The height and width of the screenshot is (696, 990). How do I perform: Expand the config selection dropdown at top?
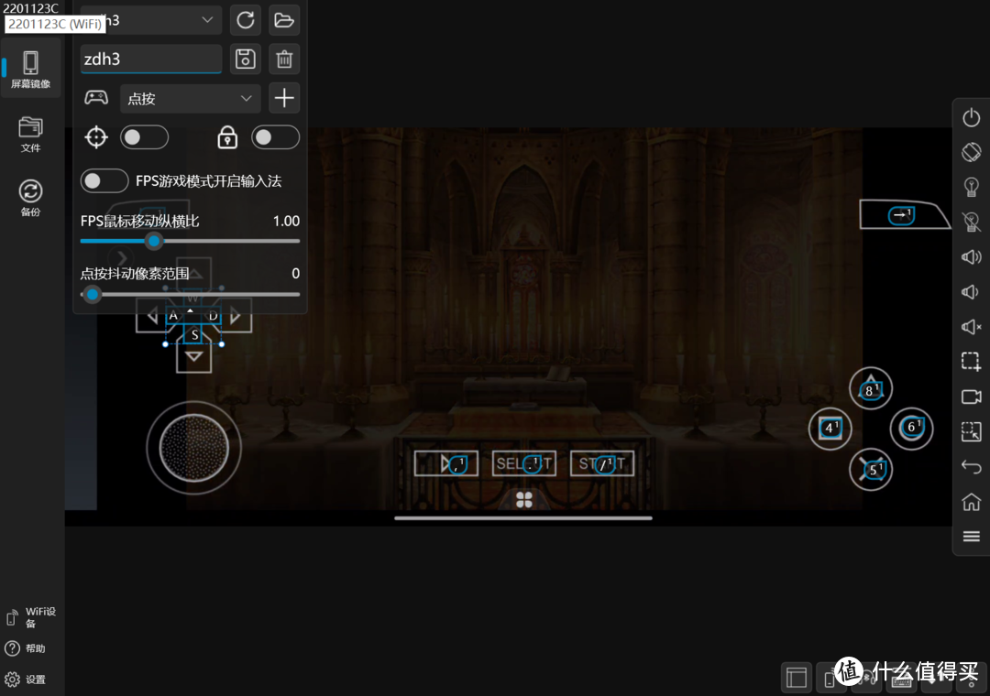[151, 20]
